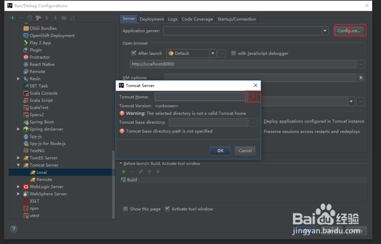Add before launch task plus icon
The image size is (381, 244).
click(124, 172)
